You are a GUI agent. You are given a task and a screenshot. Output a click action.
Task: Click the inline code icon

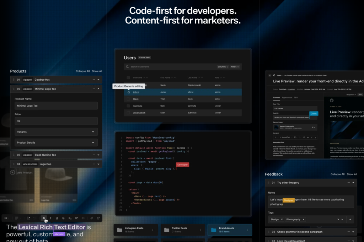point(83,218)
